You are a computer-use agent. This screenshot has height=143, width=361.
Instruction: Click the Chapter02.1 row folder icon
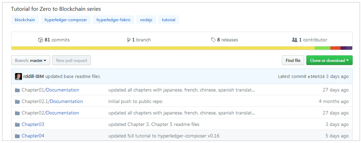[17, 102]
